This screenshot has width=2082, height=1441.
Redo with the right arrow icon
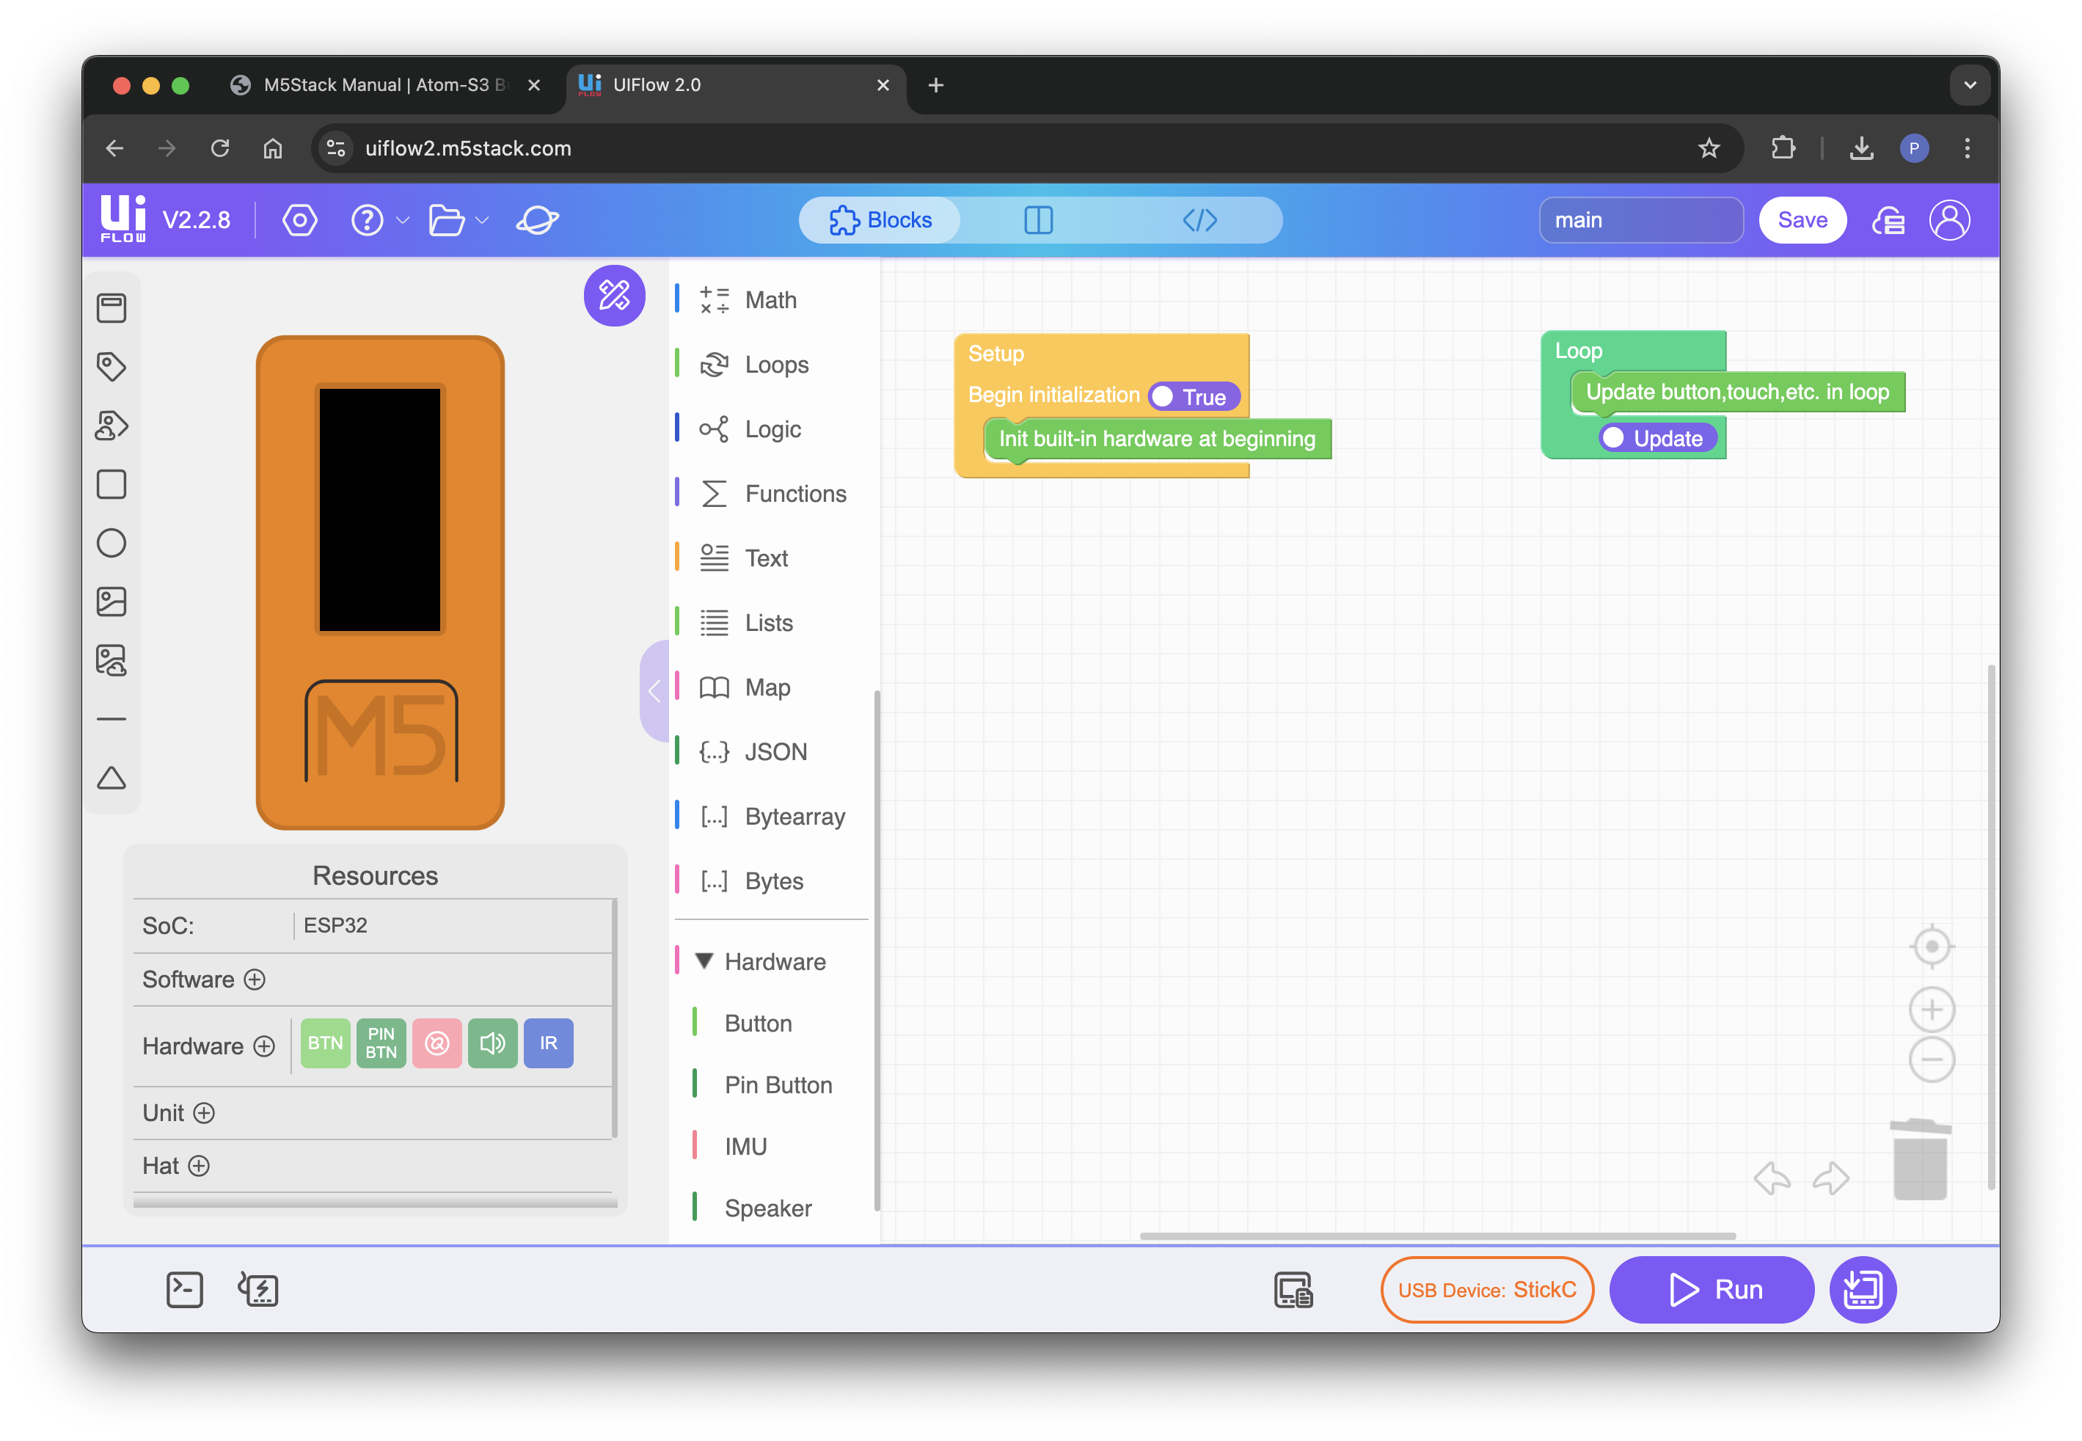coord(1830,1178)
